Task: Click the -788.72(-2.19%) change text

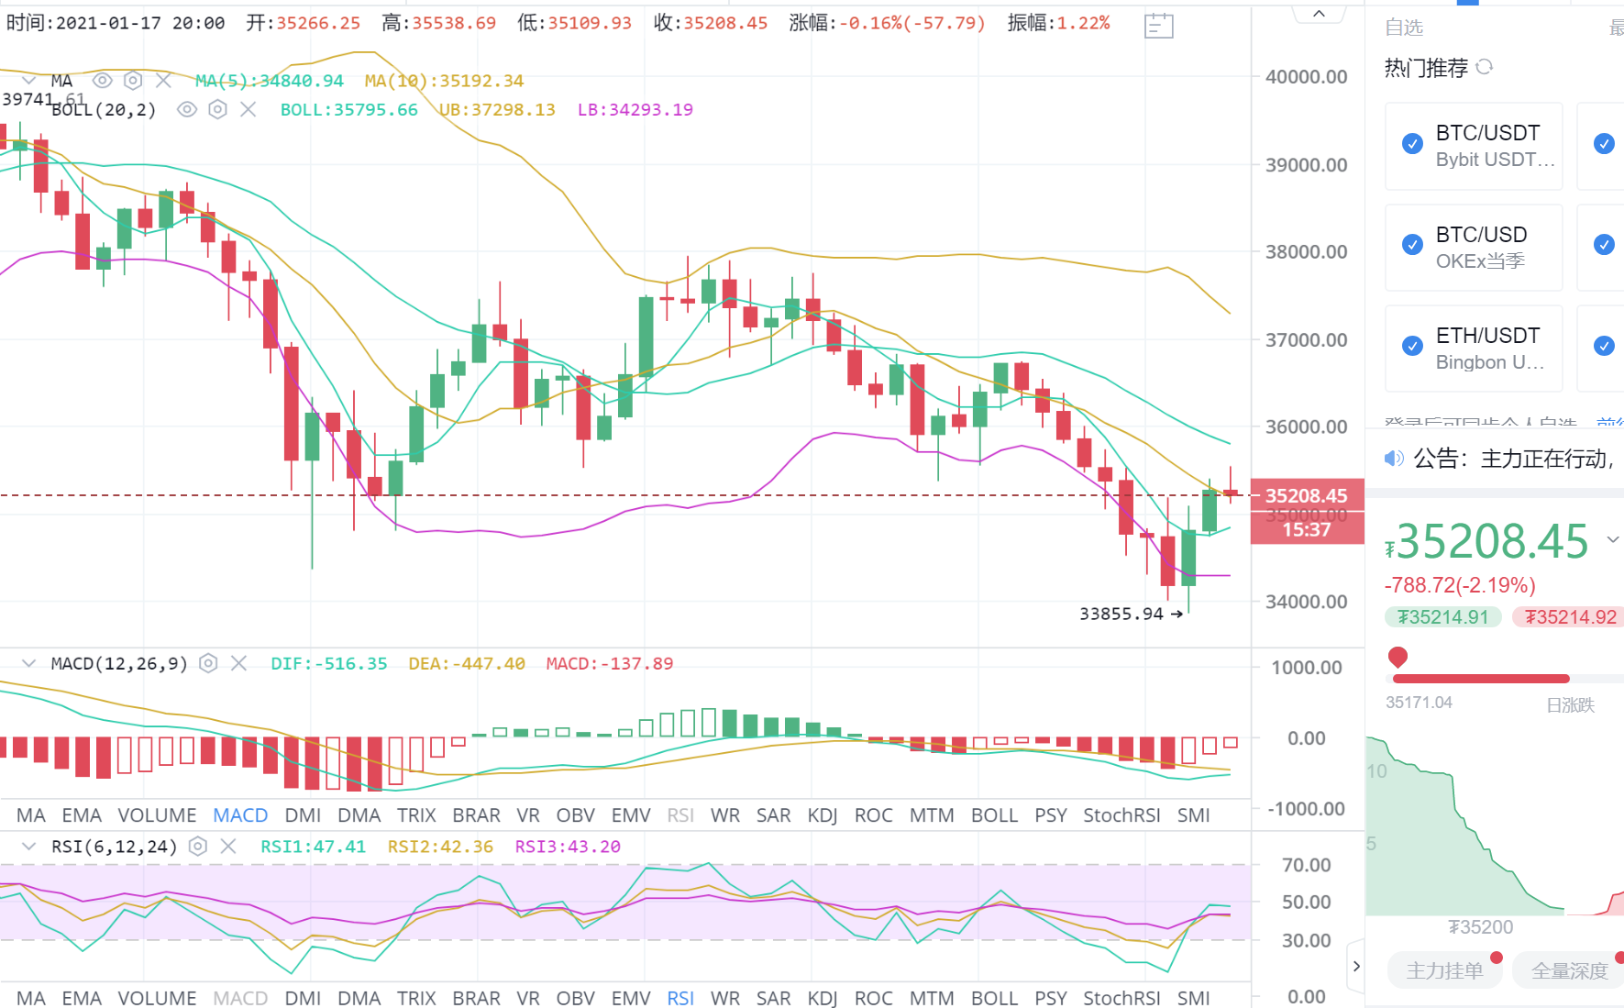Action: click(1460, 585)
